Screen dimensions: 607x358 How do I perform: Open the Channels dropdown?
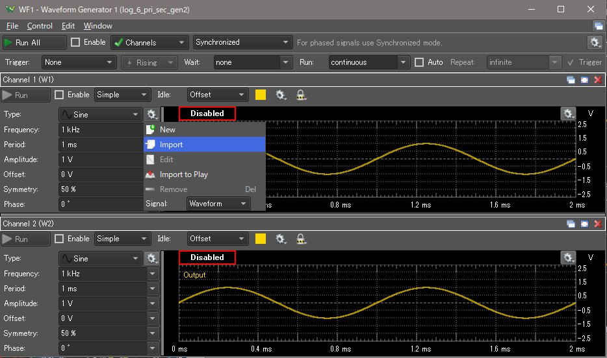149,43
